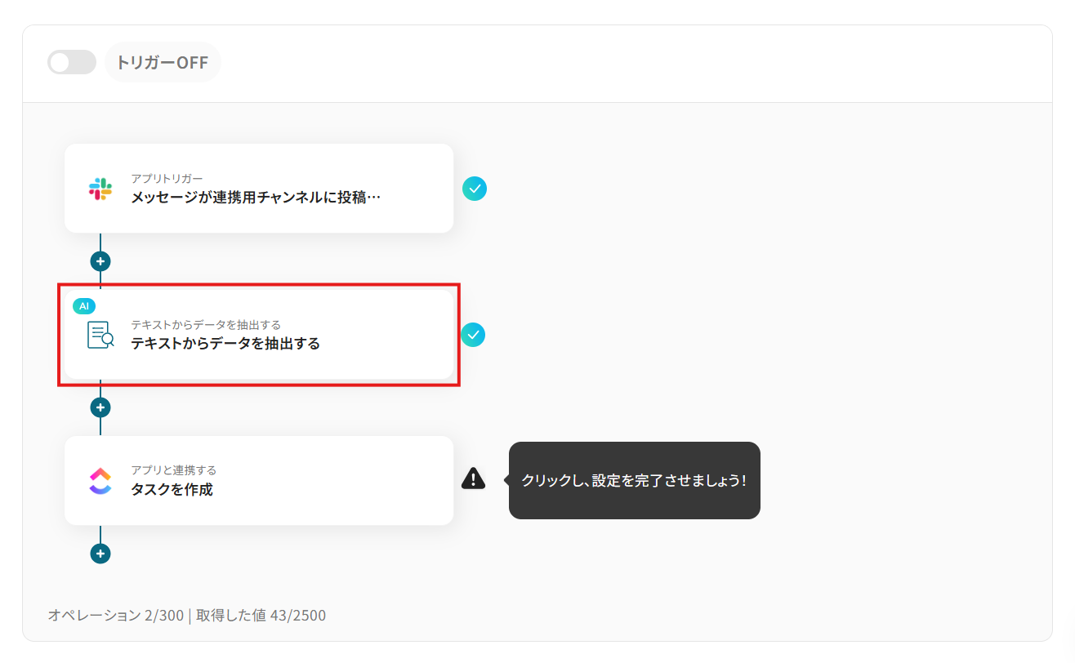Viewport: 1075px width, 663px height.
Task: Click the Slack logo icon
Action: coord(100,189)
